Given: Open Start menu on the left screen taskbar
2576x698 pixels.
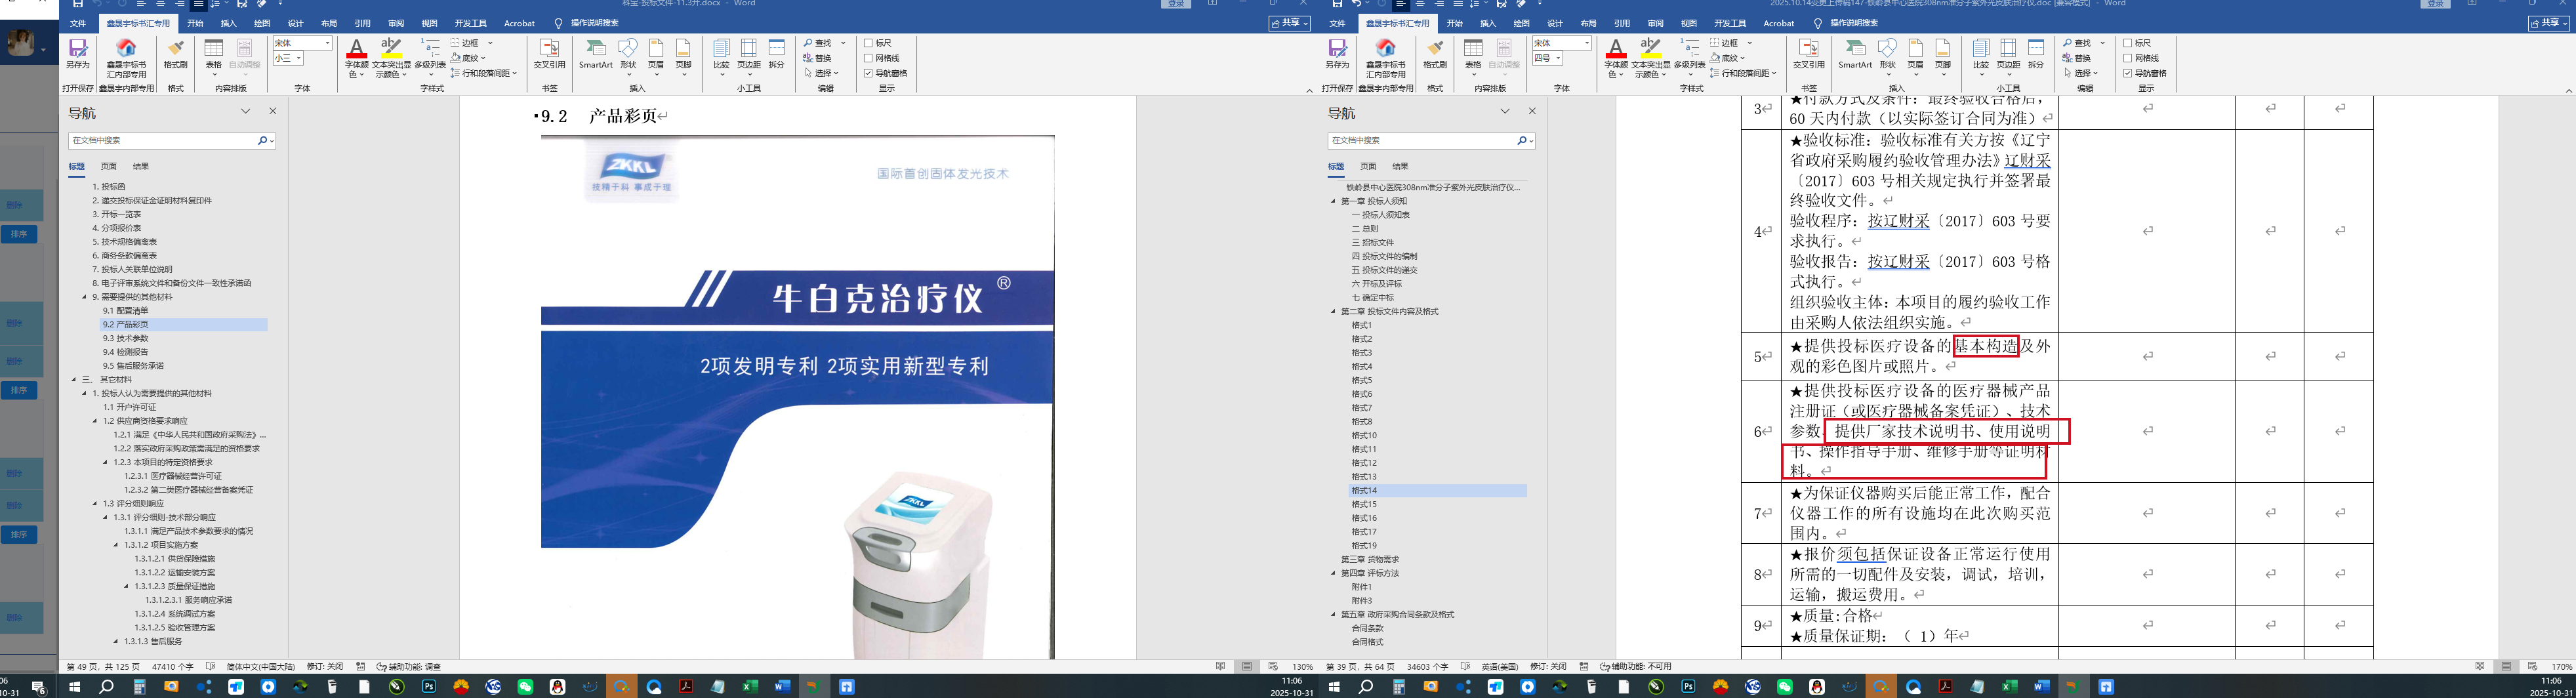Looking at the screenshot, I should 74,687.
